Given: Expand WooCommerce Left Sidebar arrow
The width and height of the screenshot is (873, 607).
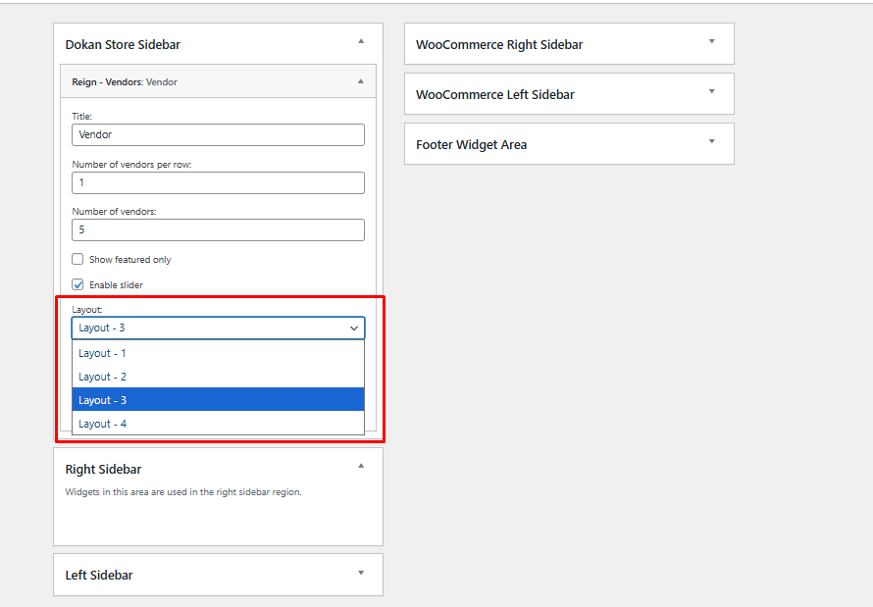Looking at the screenshot, I should [x=712, y=91].
